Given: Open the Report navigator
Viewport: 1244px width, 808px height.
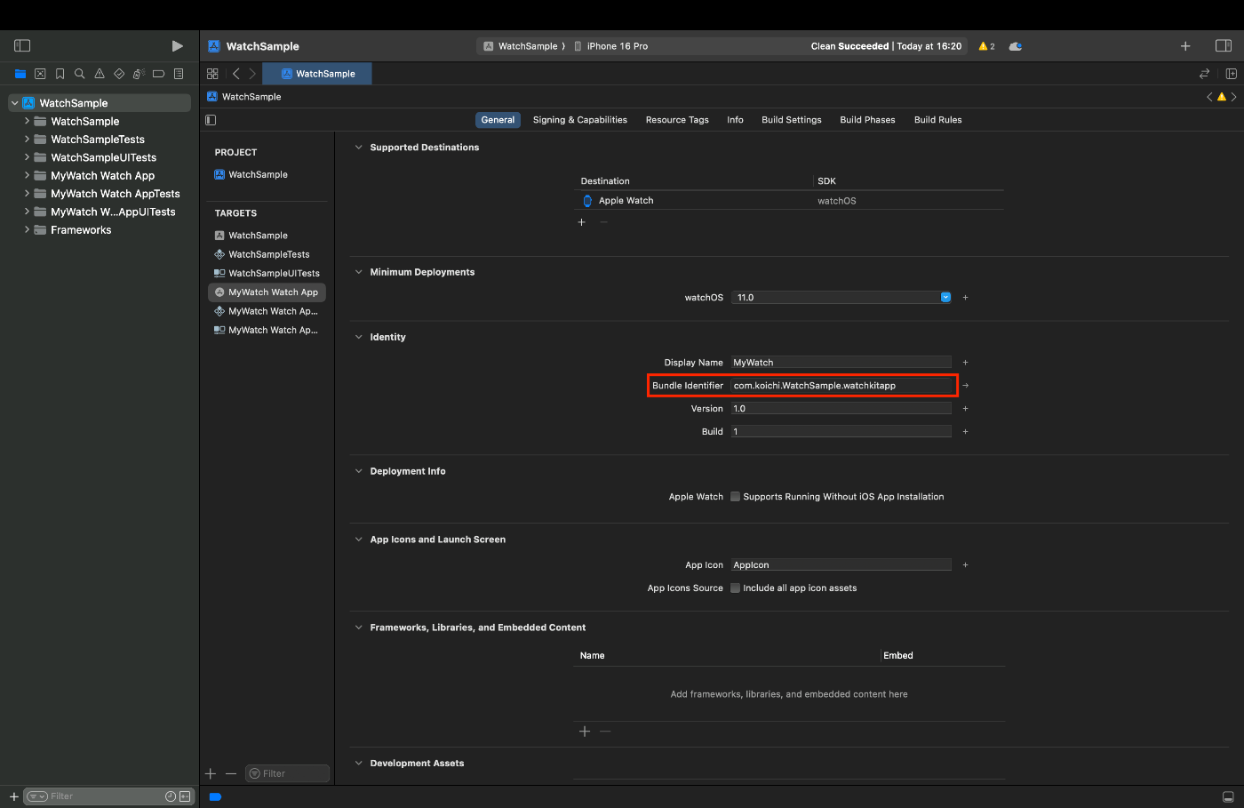Looking at the screenshot, I should coord(179,74).
